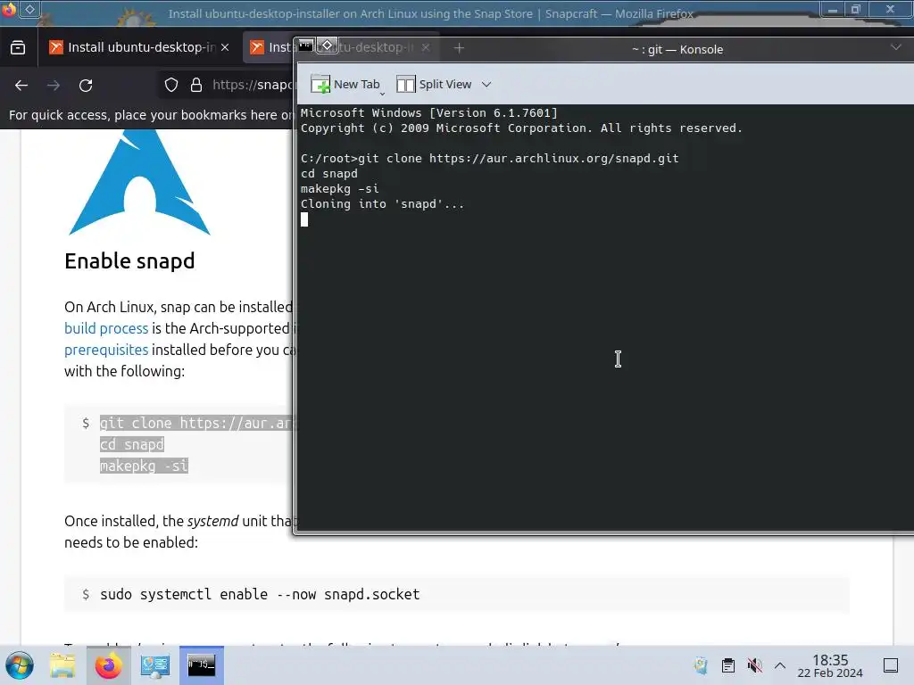Reload the Firefox page
The height and width of the screenshot is (685, 914).
(x=86, y=86)
